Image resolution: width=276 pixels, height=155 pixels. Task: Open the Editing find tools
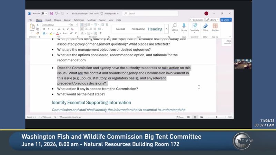pos(175,28)
